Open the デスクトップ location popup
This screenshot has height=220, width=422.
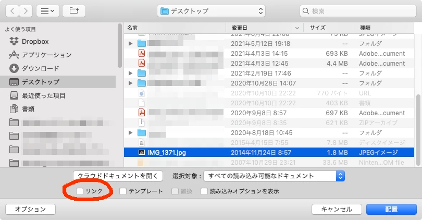coord(212,11)
